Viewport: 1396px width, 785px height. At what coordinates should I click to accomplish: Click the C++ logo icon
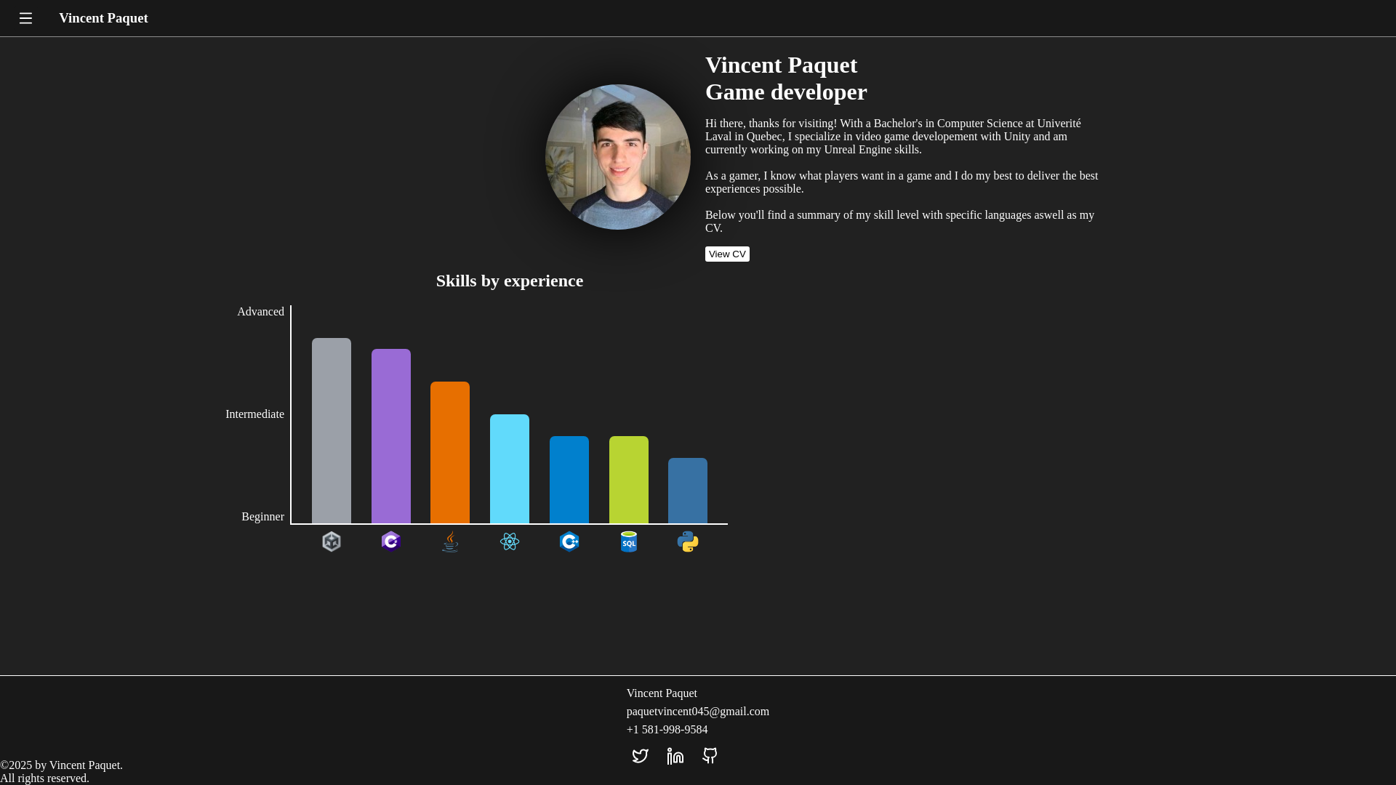click(569, 542)
